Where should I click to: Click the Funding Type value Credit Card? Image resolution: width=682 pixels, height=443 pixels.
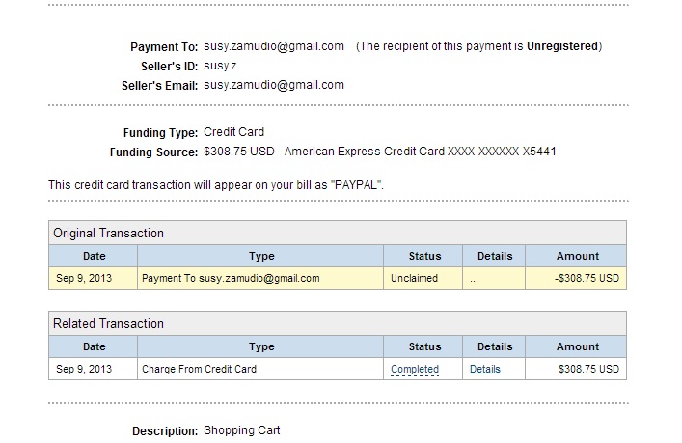coord(233,132)
